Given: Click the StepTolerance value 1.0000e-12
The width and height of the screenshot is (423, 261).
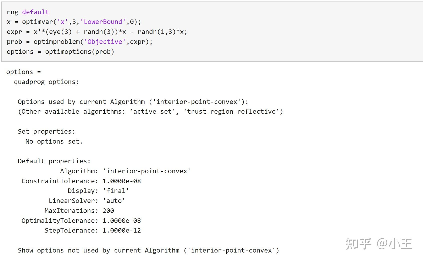Looking at the screenshot, I should click(x=122, y=230).
